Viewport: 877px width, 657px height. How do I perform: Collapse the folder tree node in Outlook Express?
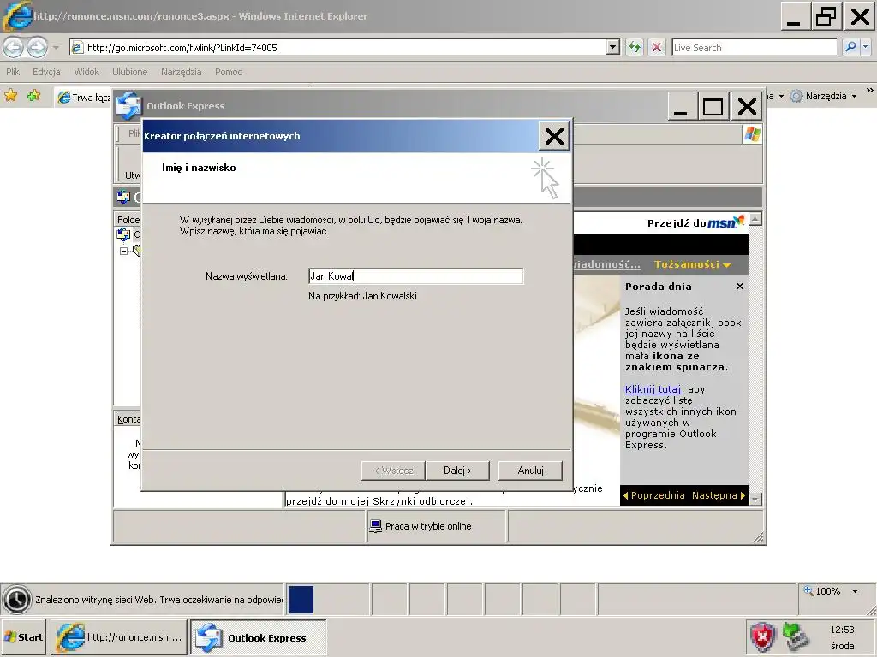click(123, 251)
